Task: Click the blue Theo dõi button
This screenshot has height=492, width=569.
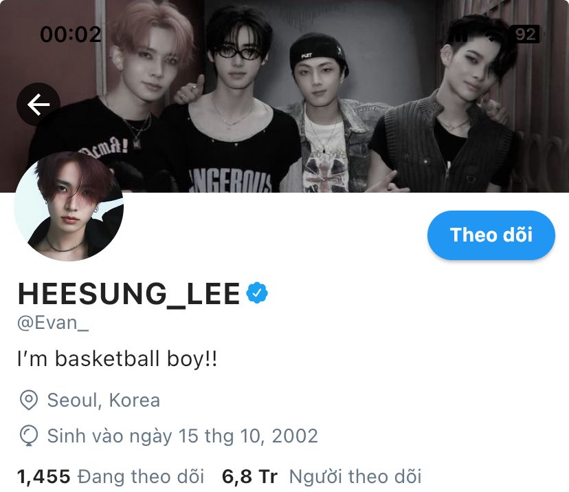Action: click(x=491, y=235)
